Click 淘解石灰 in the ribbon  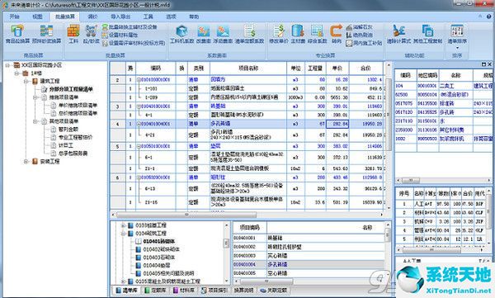tap(359, 27)
